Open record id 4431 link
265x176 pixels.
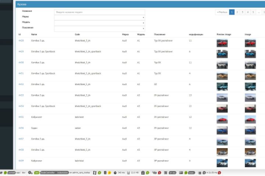pyautogui.click(x=21, y=73)
